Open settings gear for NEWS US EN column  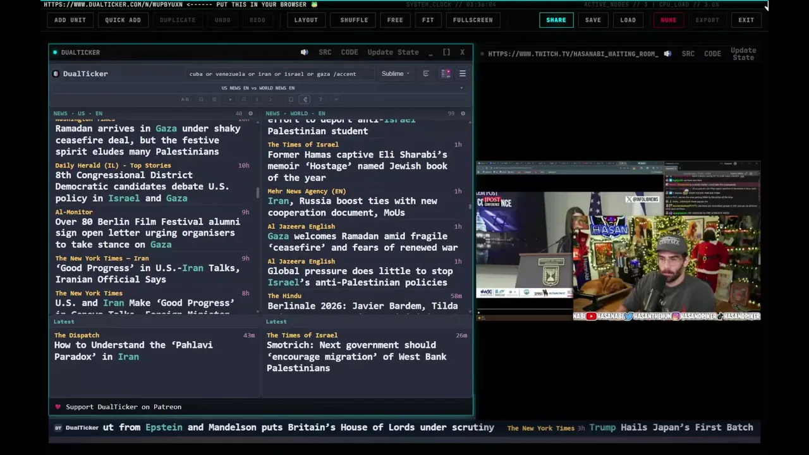click(x=250, y=114)
